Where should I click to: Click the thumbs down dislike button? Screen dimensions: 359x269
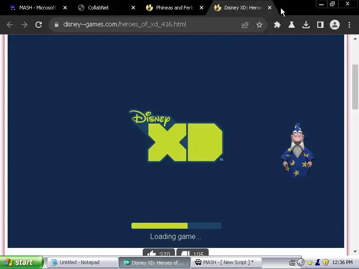click(193, 252)
